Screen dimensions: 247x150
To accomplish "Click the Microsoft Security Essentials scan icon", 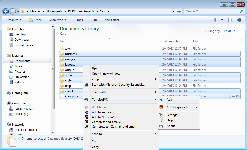I will click(x=87, y=85).
